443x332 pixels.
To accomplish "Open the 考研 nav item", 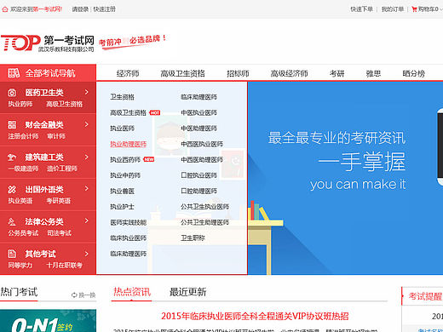I will pos(337,74).
